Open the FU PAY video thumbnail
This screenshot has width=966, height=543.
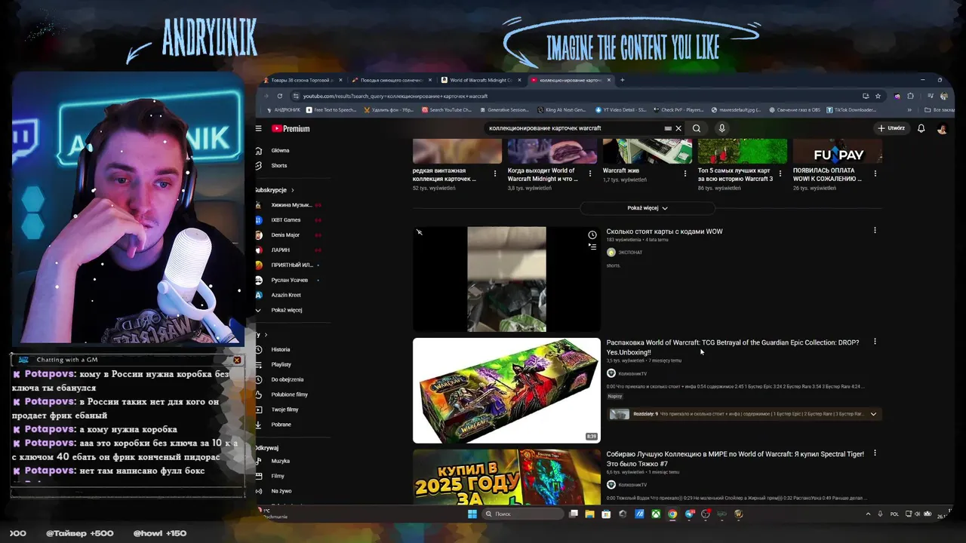point(838,152)
